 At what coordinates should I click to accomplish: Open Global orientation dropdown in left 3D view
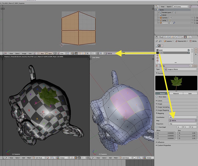(x=63, y=158)
